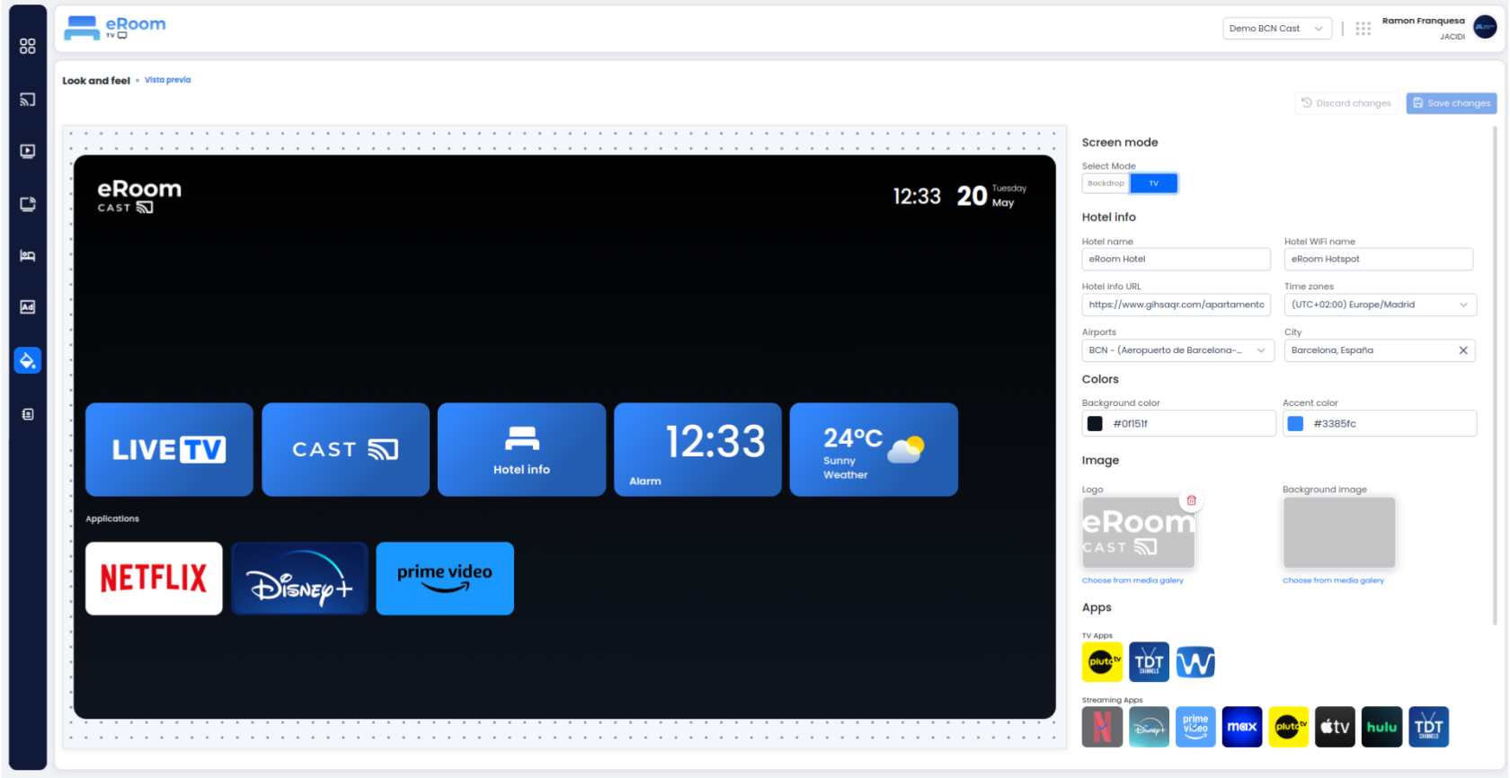Open the Ramon Franquesa profile avatar
The width and height of the screenshot is (1510, 778).
click(1485, 28)
